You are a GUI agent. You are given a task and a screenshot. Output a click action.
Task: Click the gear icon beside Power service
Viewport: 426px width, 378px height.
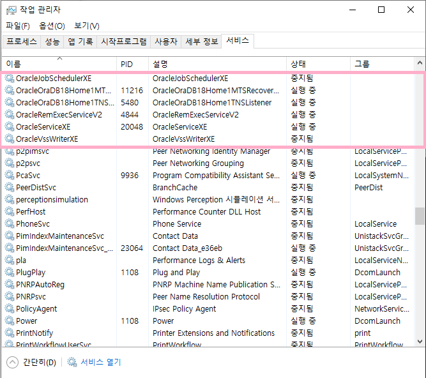coord(10,321)
